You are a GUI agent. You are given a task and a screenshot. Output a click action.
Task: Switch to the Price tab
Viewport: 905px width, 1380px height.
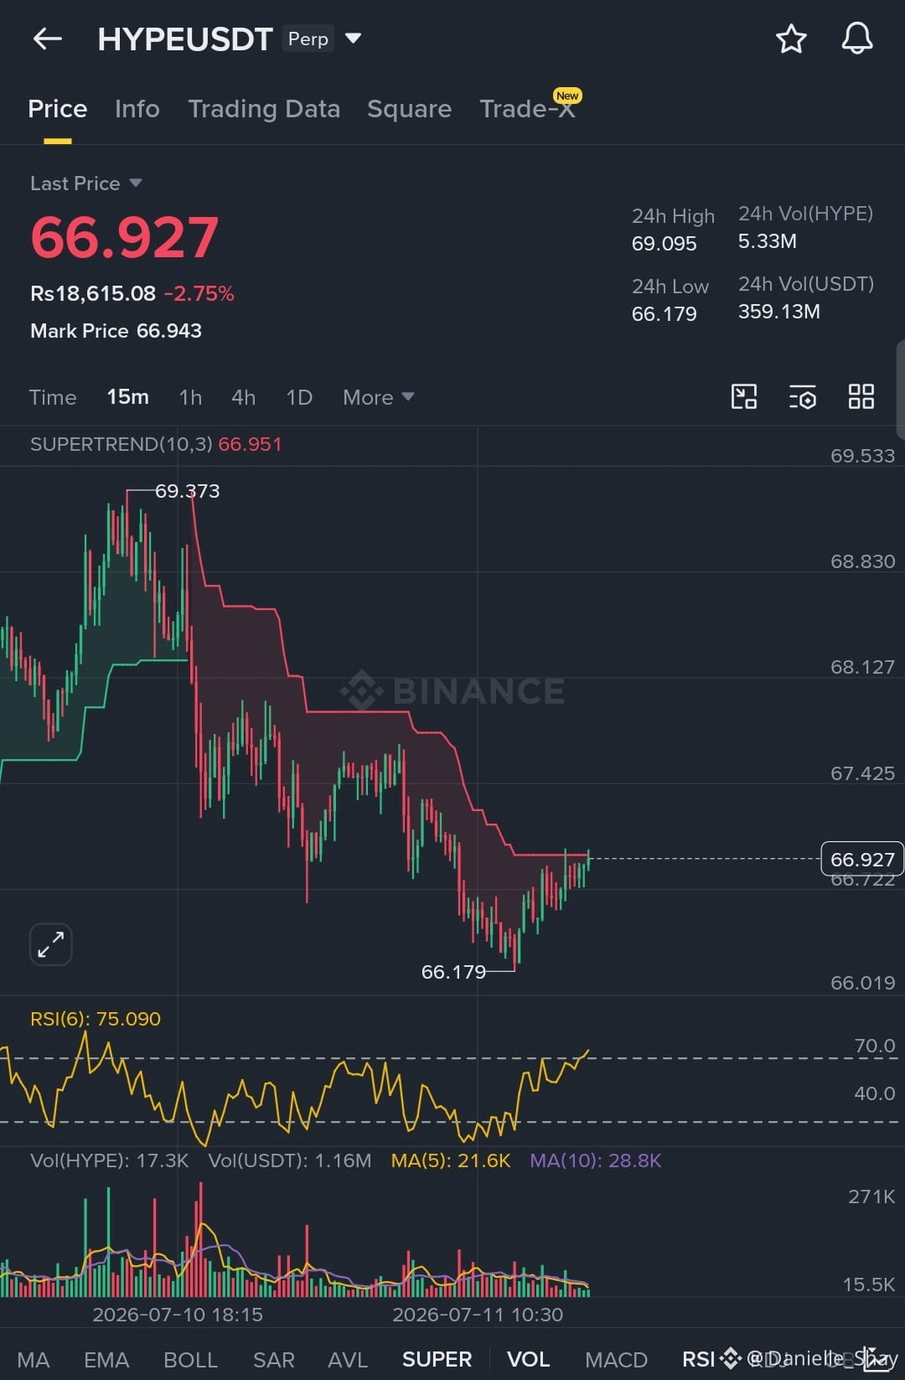(58, 109)
